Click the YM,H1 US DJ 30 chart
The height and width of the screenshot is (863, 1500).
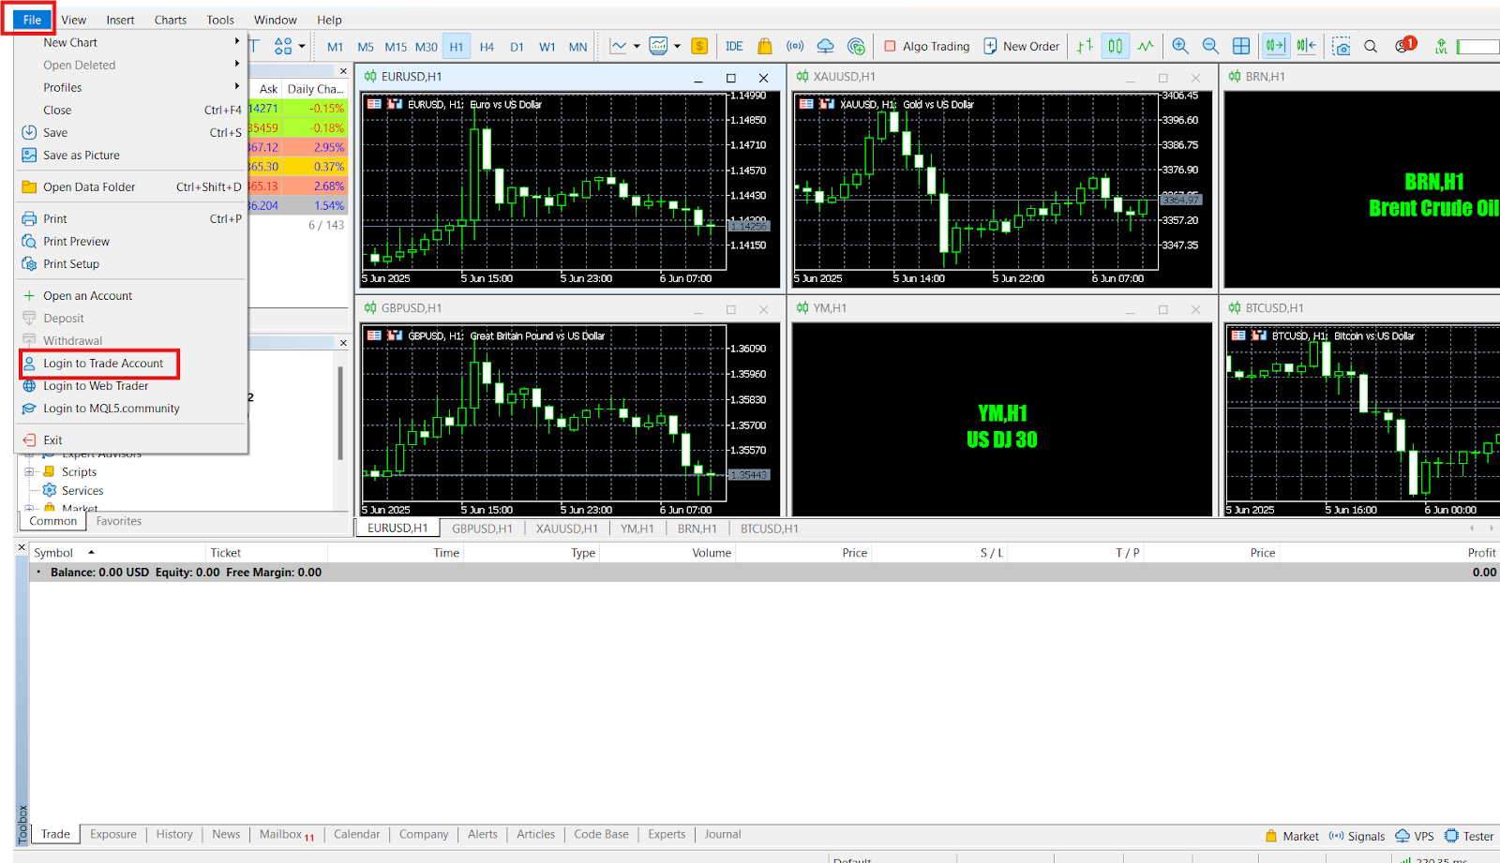point(1002,419)
